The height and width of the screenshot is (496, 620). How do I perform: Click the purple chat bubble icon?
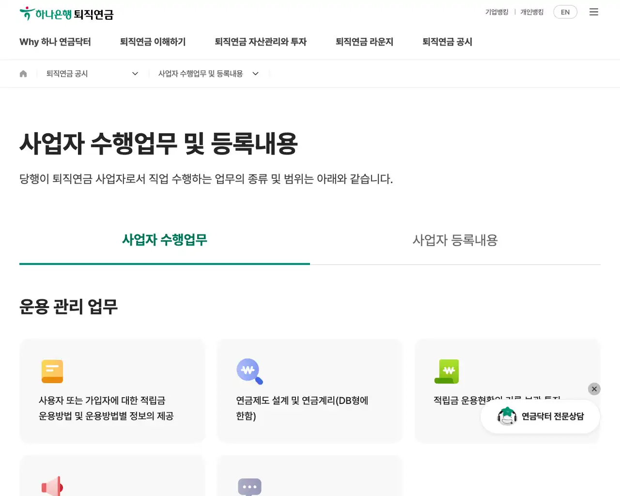[x=249, y=487]
